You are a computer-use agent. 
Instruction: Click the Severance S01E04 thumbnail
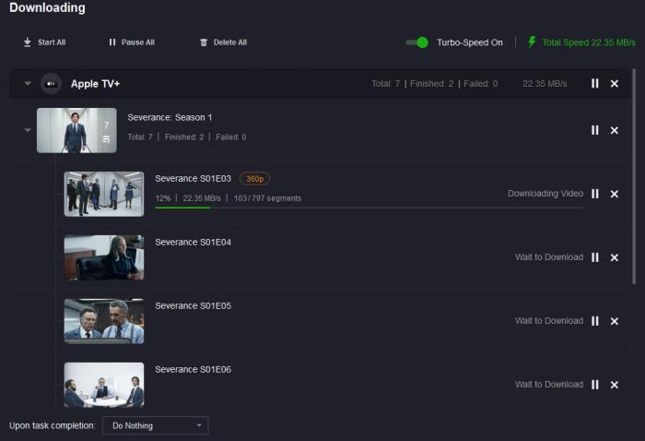tap(104, 257)
